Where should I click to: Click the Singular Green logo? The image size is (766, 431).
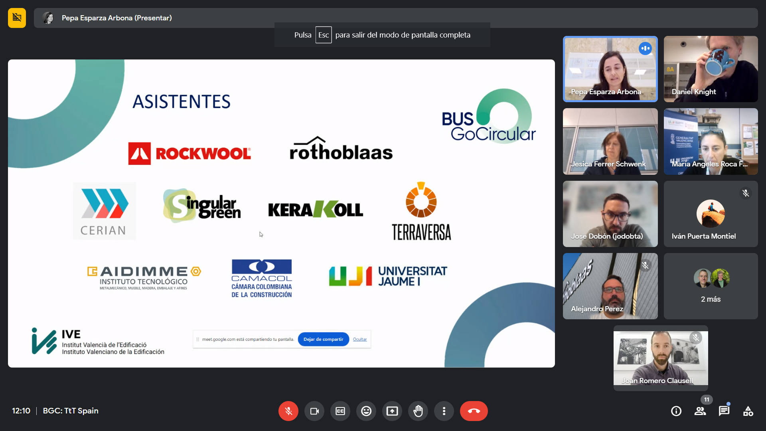(x=202, y=205)
